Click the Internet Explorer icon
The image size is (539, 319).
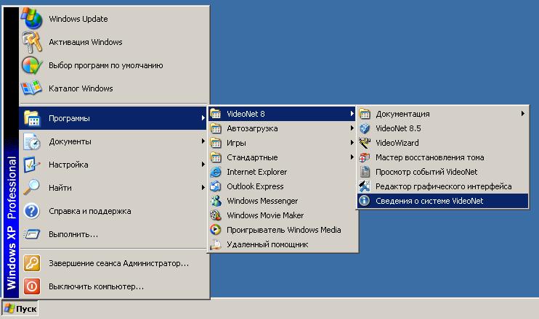216,172
